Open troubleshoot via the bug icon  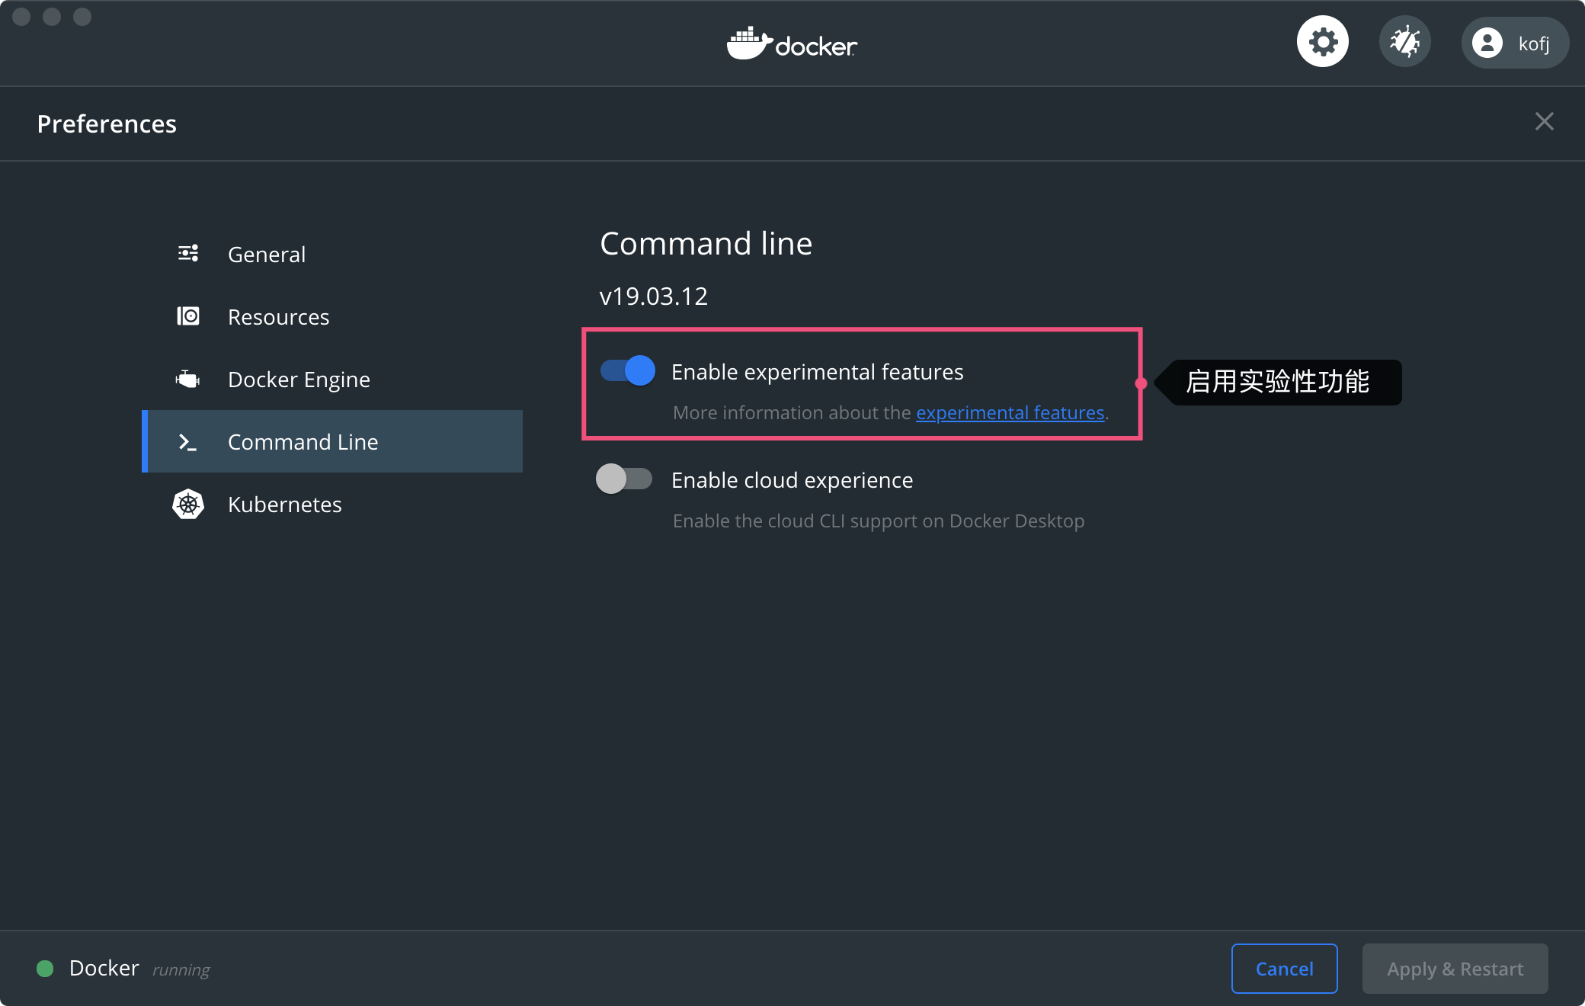pos(1404,42)
